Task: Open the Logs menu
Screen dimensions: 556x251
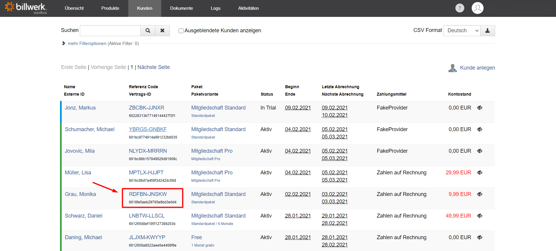Action: click(216, 8)
